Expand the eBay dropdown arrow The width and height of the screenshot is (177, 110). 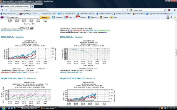tap(118, 17)
